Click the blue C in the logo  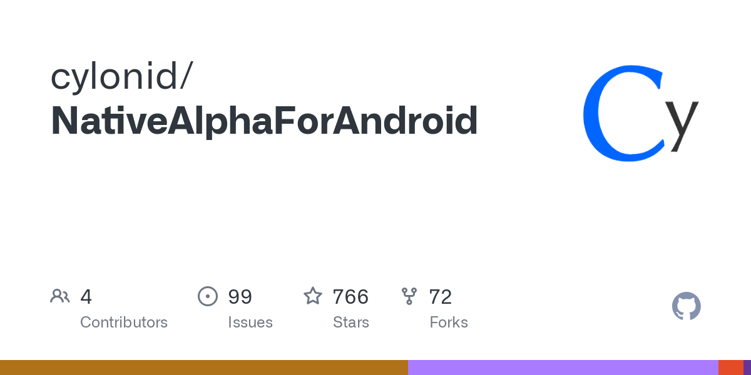tap(623, 112)
